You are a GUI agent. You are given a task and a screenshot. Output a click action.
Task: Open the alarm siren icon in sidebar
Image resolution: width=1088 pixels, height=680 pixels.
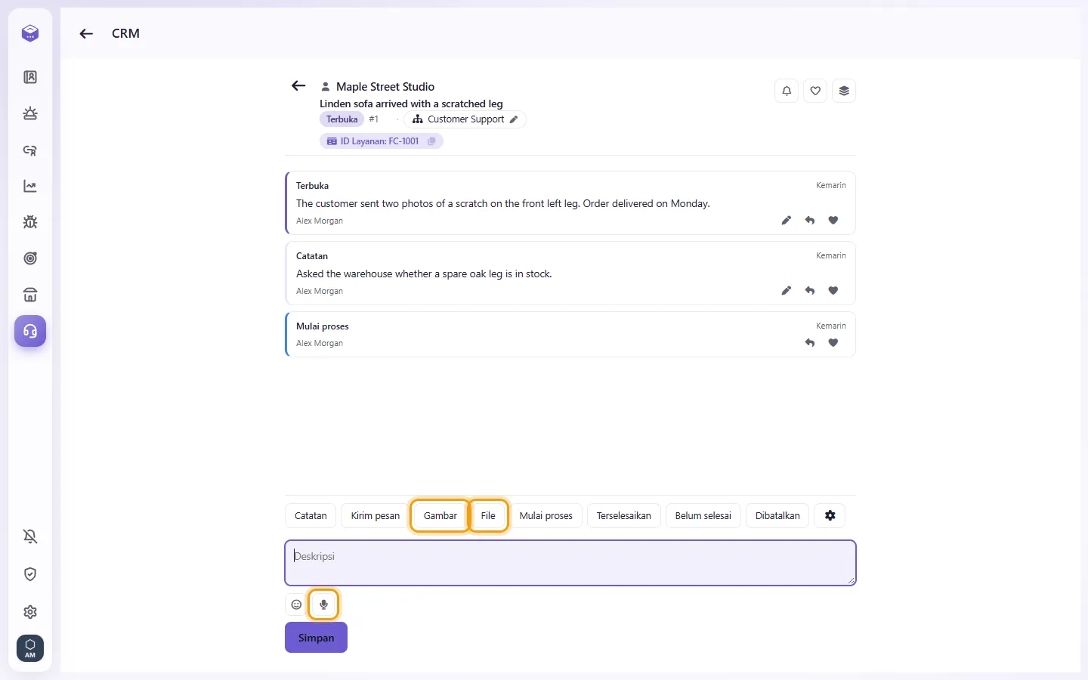coord(30,113)
